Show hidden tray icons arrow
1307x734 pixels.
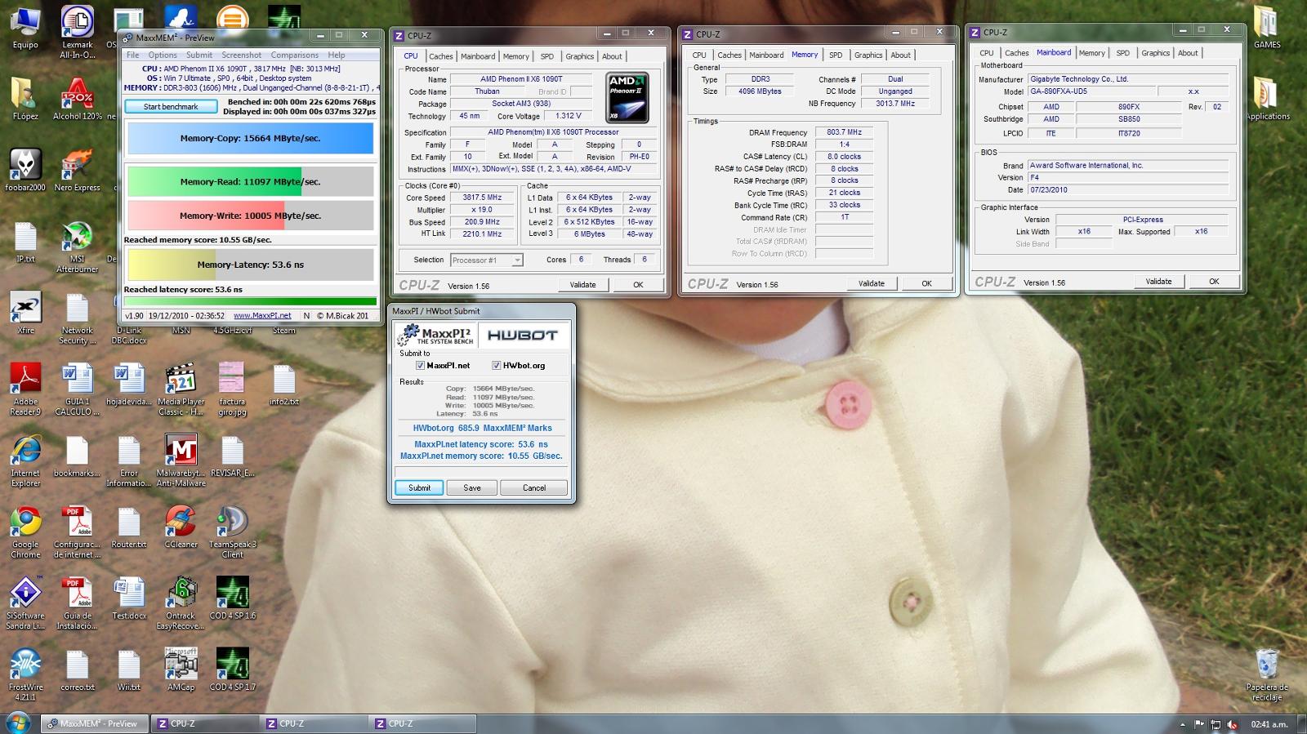coord(1184,724)
